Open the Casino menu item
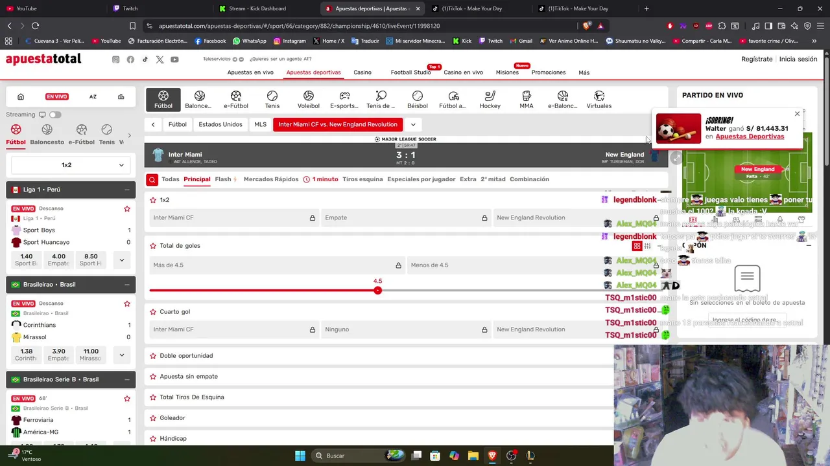 pos(362,72)
